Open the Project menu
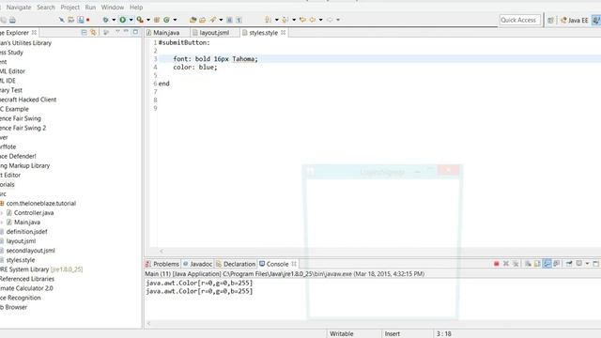Image resolution: width=601 pixels, height=338 pixels. coord(70,8)
